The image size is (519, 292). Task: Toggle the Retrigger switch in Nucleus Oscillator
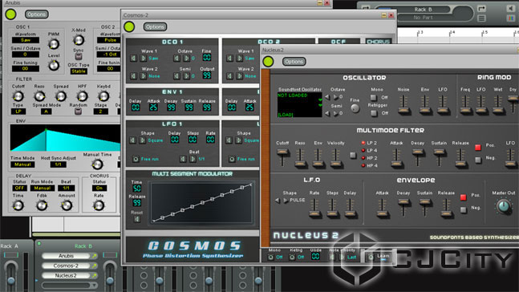pos(374,113)
